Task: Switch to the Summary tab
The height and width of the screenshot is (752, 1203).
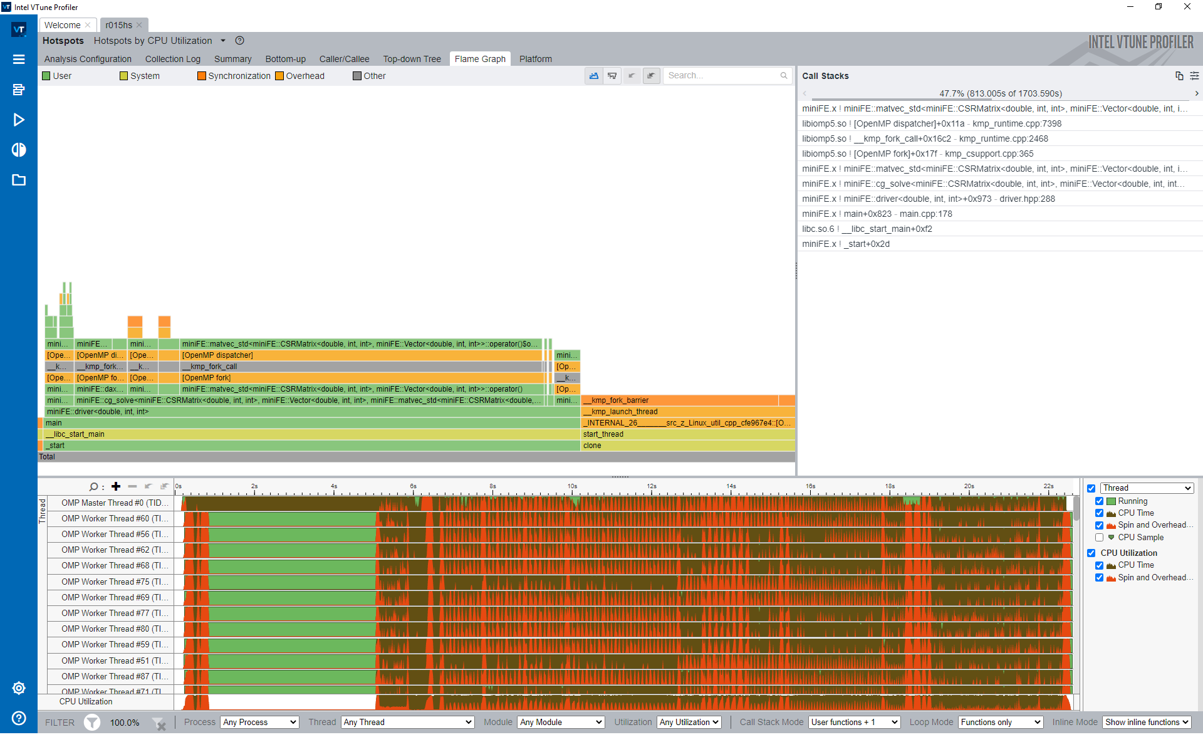Action: (x=233, y=59)
